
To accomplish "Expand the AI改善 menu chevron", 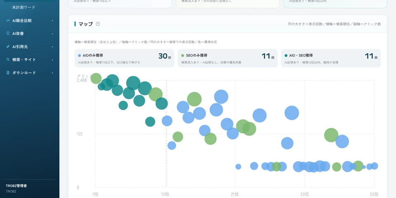I will [x=52, y=33].
